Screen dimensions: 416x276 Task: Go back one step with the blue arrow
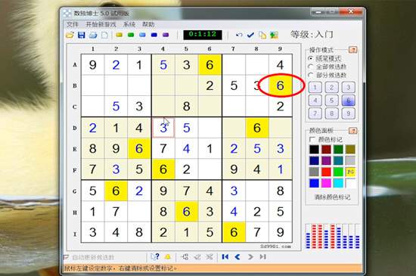point(237,256)
